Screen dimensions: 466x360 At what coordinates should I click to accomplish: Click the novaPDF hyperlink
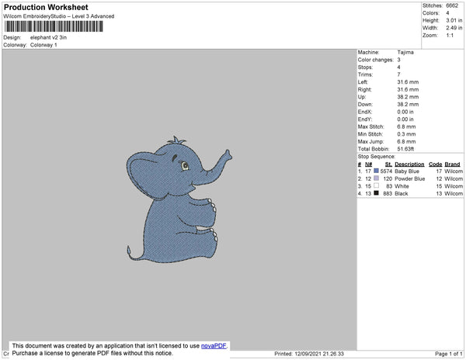coord(215,344)
